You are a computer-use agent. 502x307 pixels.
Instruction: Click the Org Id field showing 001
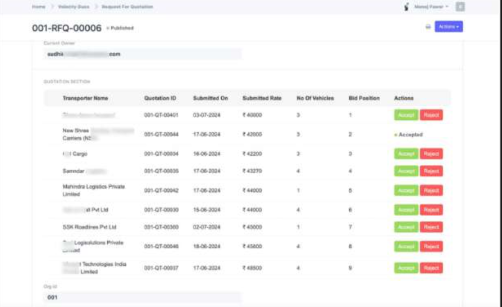pyautogui.click(x=143, y=297)
